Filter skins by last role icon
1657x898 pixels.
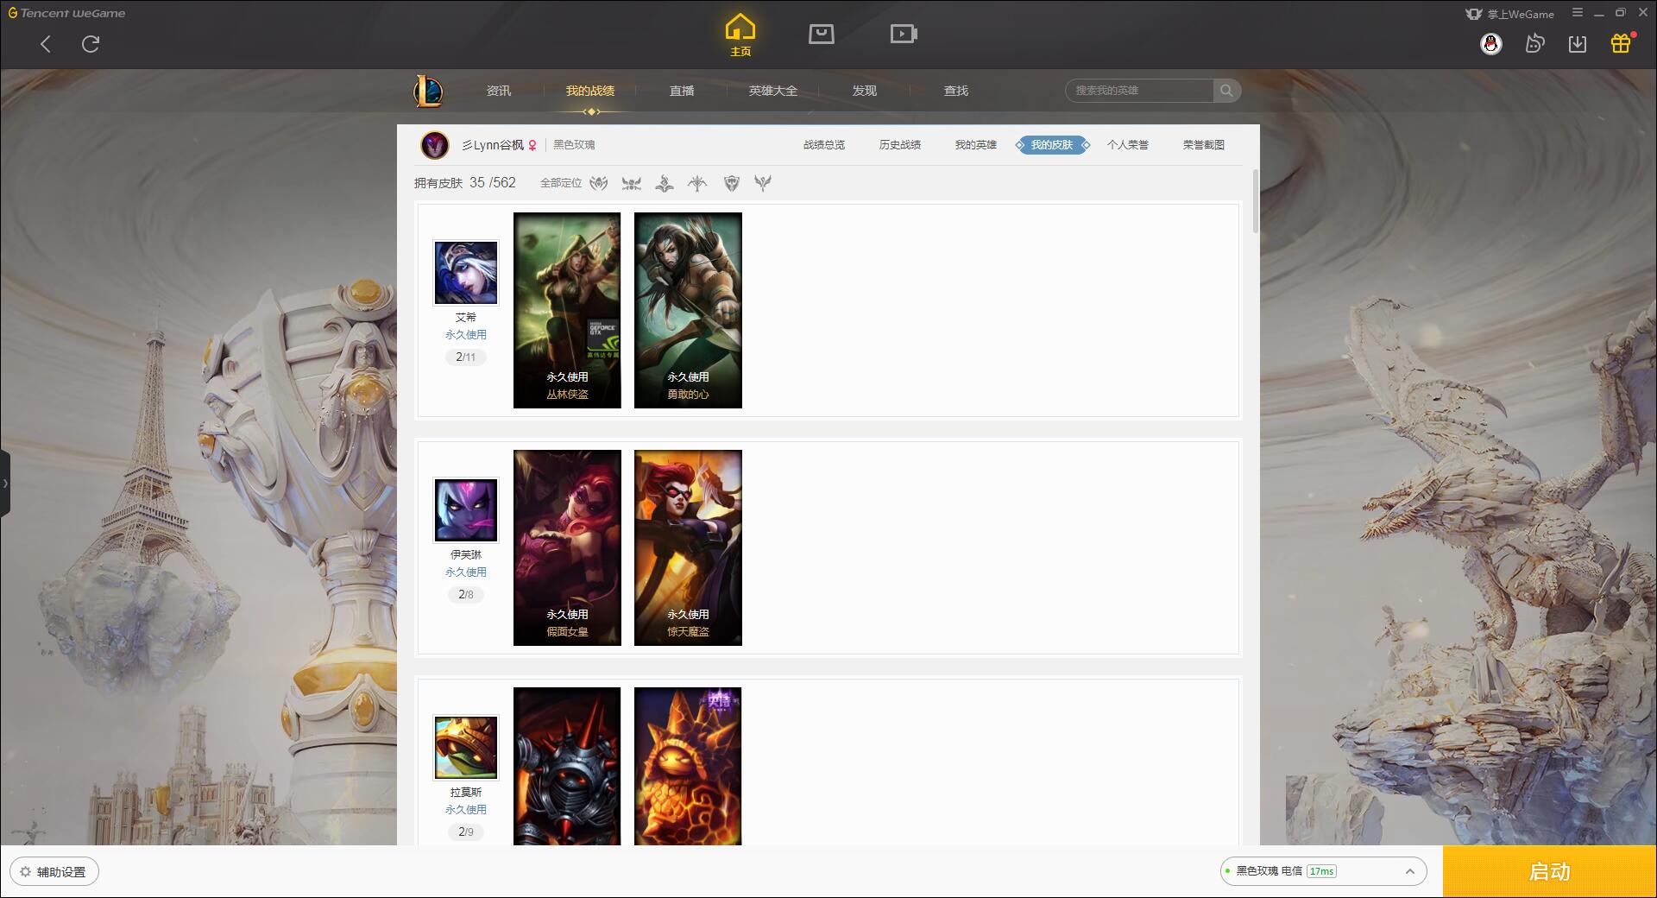tap(763, 183)
